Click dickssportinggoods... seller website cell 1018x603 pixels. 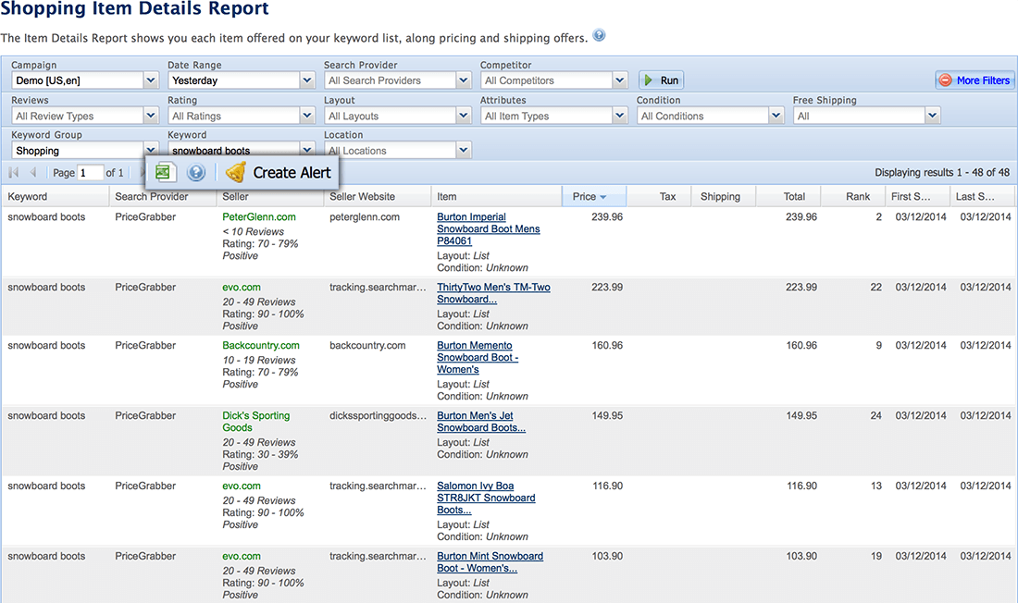378,415
